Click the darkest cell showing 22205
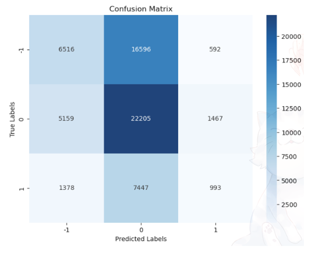 coord(141,119)
